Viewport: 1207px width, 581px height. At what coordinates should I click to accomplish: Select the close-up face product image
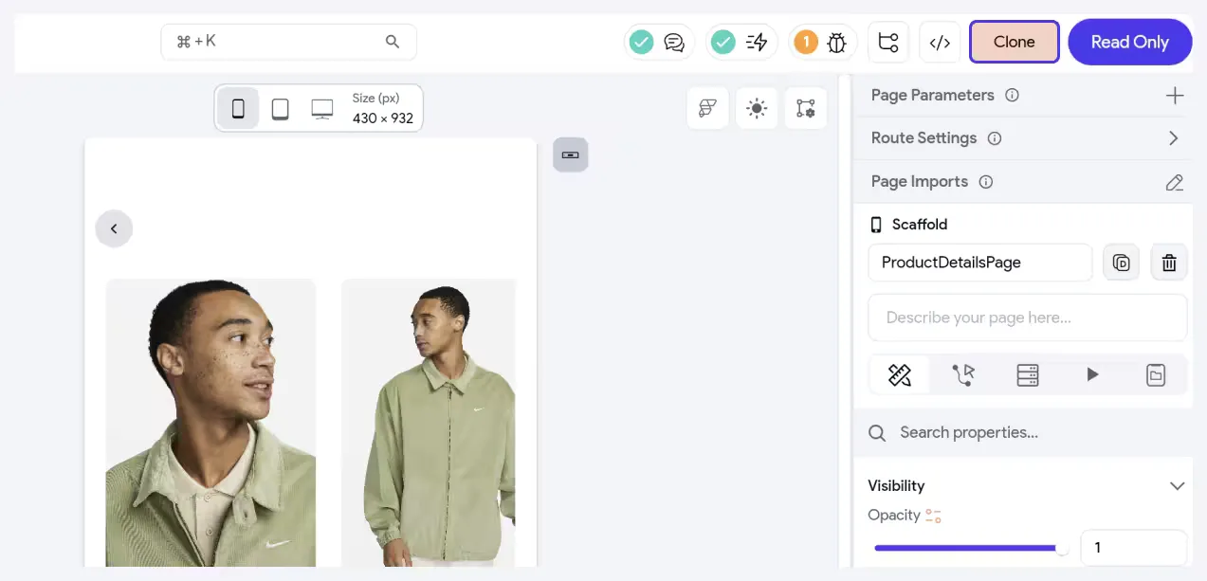pyautogui.click(x=210, y=423)
